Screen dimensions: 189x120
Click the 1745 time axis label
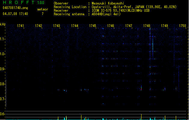click(93, 26)
